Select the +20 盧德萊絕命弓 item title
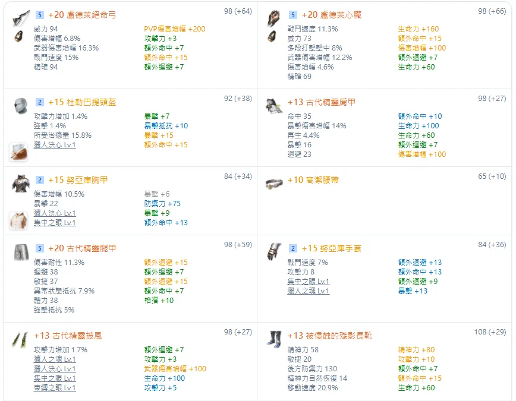 pos(82,14)
